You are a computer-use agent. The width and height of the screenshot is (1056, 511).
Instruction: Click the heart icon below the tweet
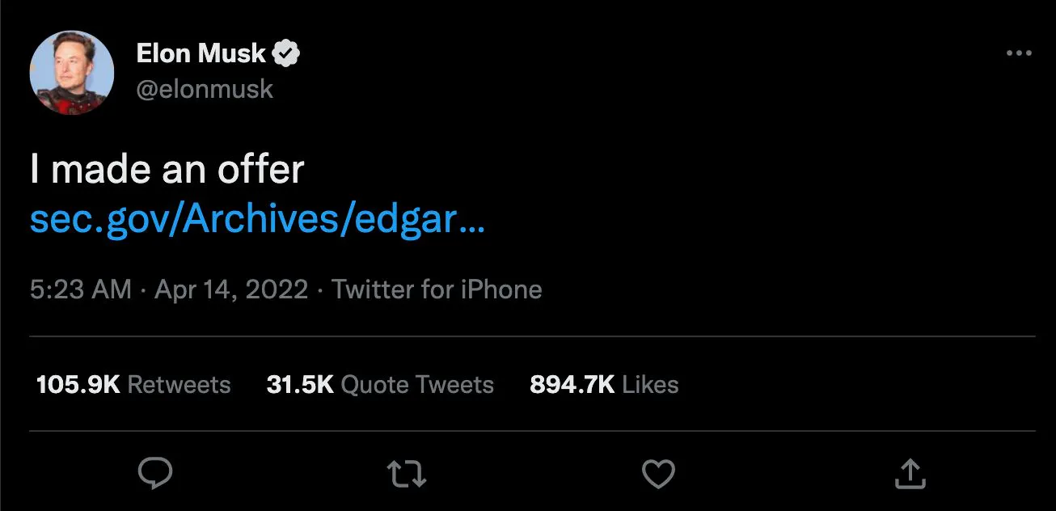658,474
